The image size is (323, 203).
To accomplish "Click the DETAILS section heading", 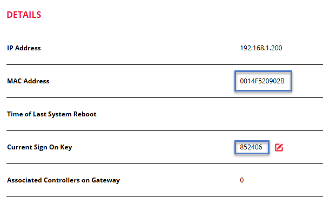I will [24, 15].
